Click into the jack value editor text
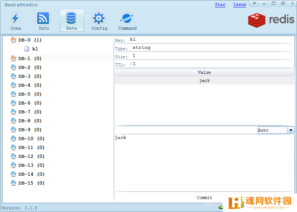 (120, 138)
